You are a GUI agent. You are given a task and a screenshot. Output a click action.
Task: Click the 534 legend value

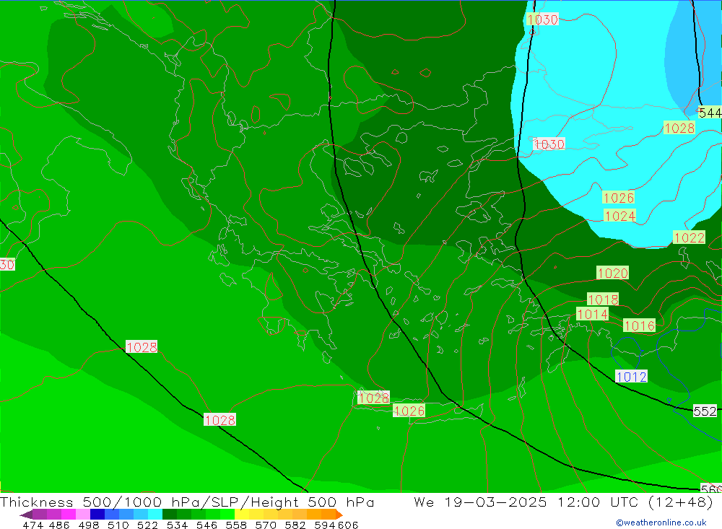point(177,525)
